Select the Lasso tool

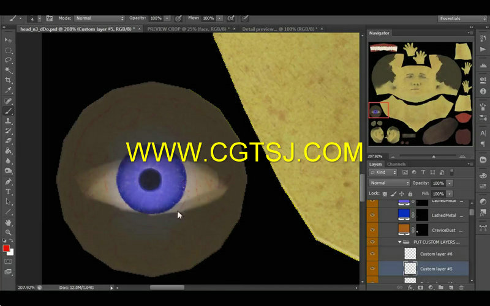pyautogui.click(x=8, y=60)
